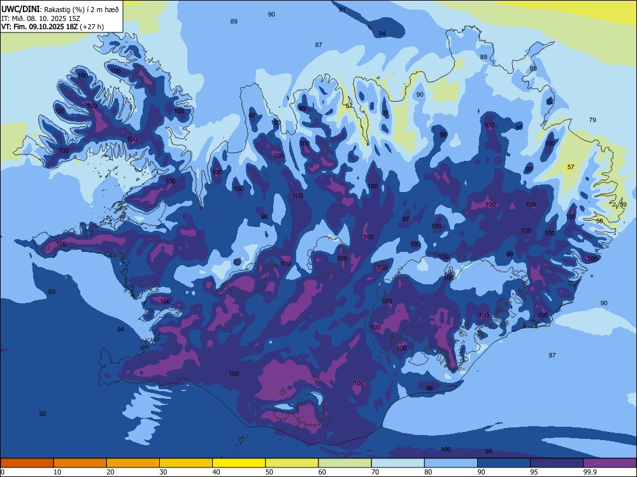Select the light blue 80–90 legend band

click(451, 463)
